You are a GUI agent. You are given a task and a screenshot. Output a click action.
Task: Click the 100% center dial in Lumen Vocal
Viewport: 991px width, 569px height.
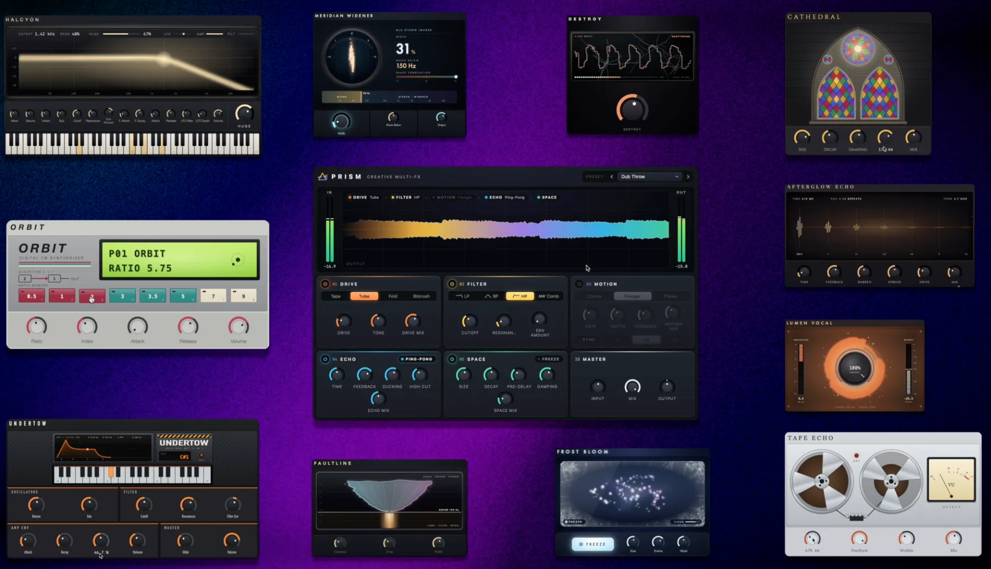[x=854, y=368]
